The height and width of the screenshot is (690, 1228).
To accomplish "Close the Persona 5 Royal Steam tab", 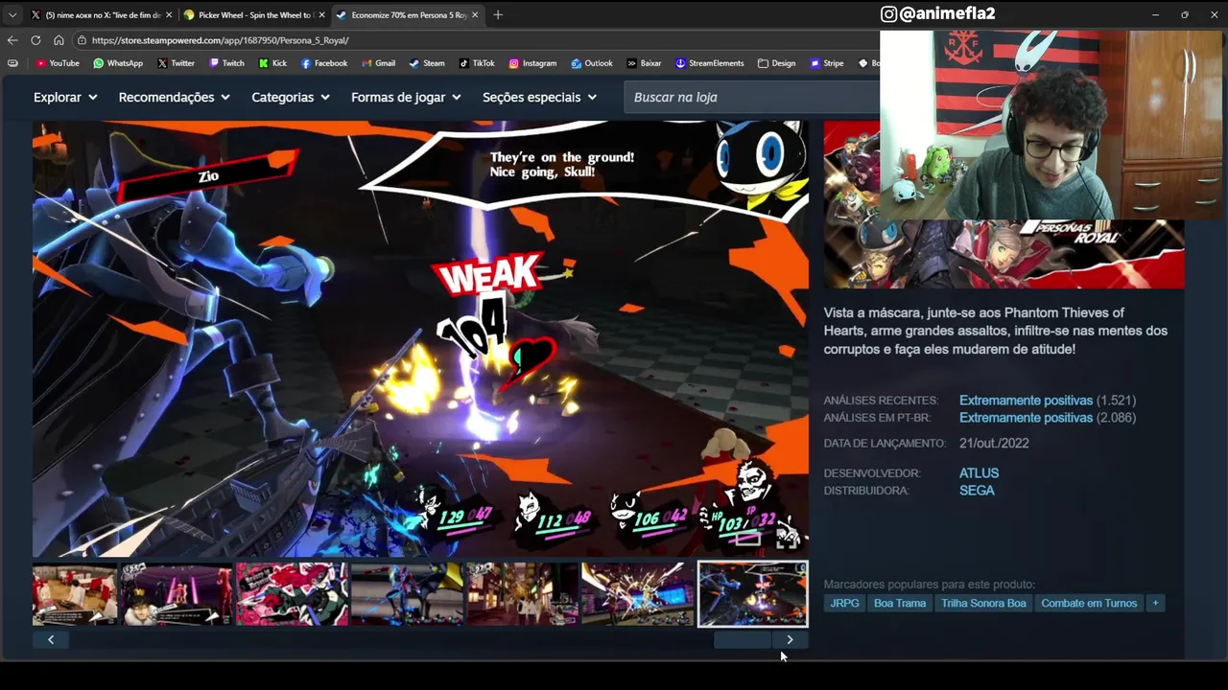I will point(474,14).
